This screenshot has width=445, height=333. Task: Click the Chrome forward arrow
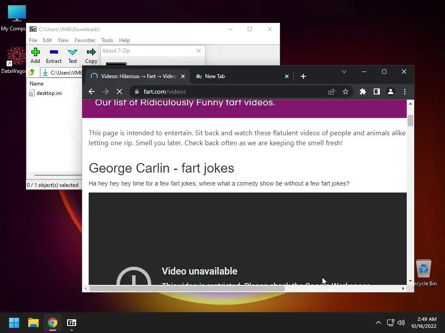105,91
